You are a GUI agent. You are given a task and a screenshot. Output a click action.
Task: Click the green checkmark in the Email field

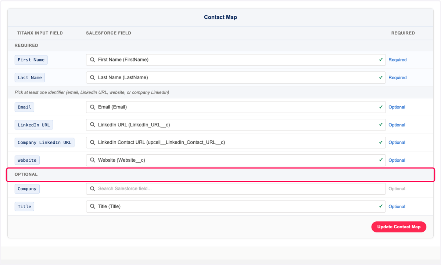pos(381,107)
